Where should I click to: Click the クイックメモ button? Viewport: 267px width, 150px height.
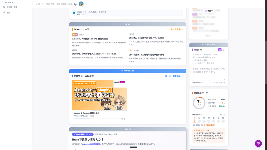(x=219, y=83)
